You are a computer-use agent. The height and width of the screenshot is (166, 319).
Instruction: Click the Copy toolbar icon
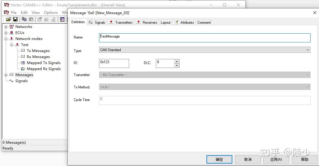click(24, 20)
